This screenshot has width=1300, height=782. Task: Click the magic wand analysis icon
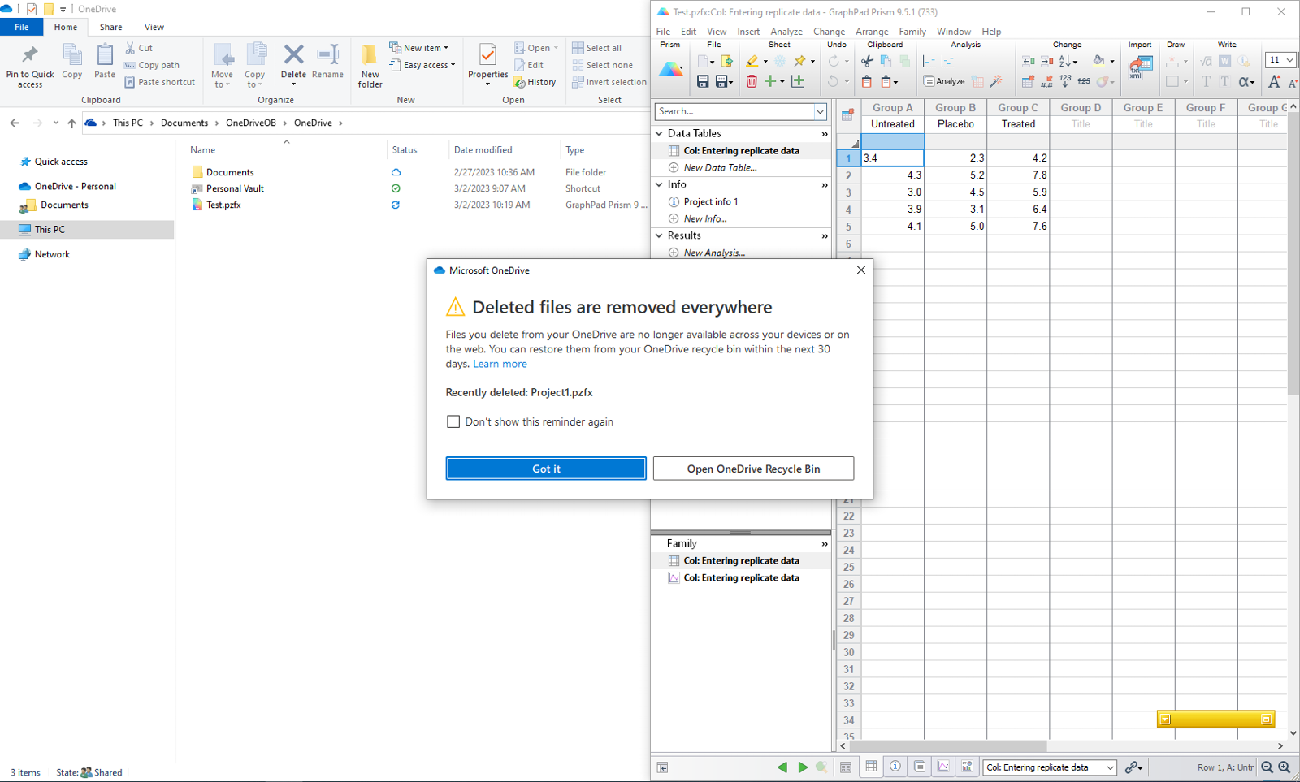(996, 81)
